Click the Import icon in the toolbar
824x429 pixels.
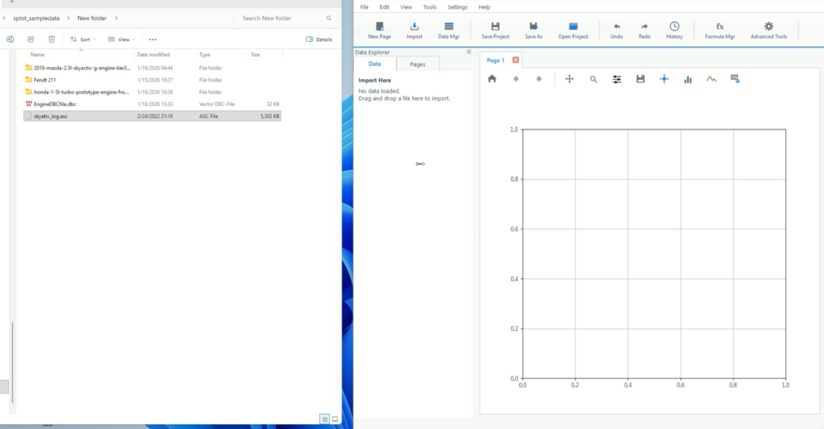[414, 30]
